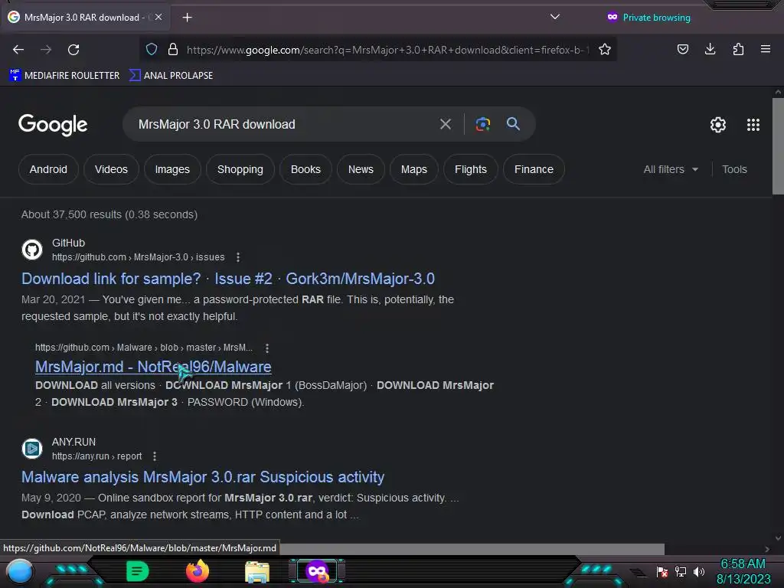
Task: Switch to Videos results
Action: [x=111, y=169]
